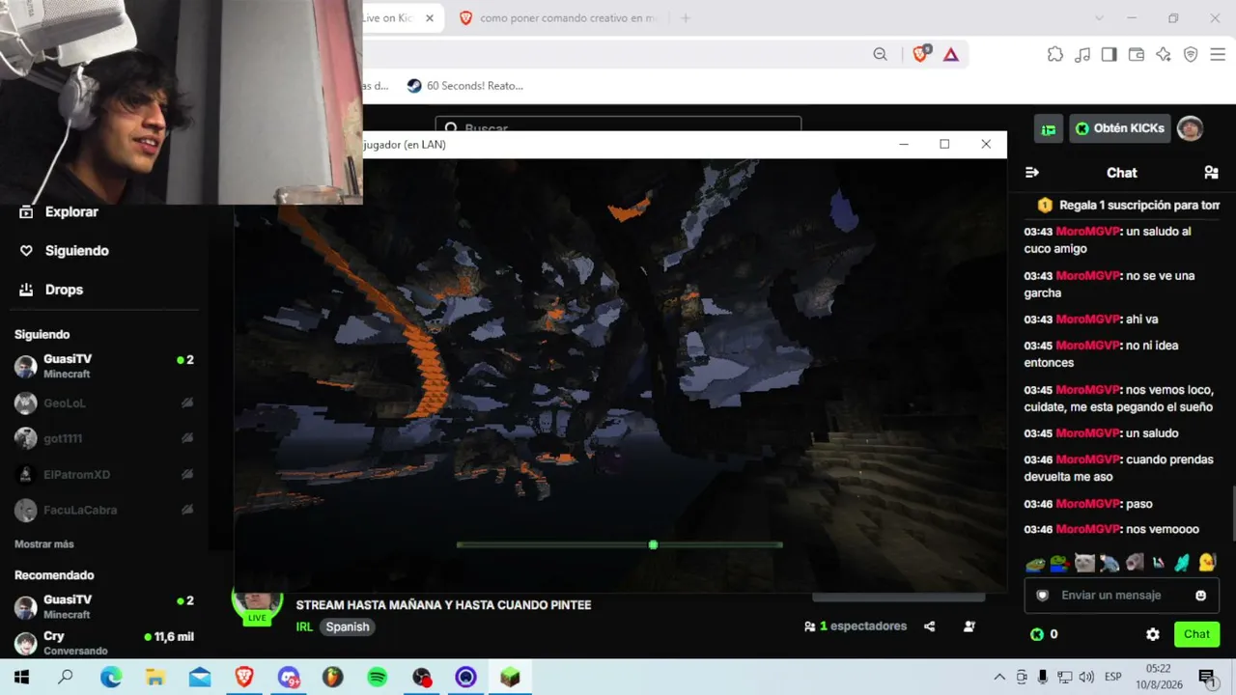The width and height of the screenshot is (1236, 695).
Task: Open the Brave Rewards triangle icon
Action: [951, 54]
